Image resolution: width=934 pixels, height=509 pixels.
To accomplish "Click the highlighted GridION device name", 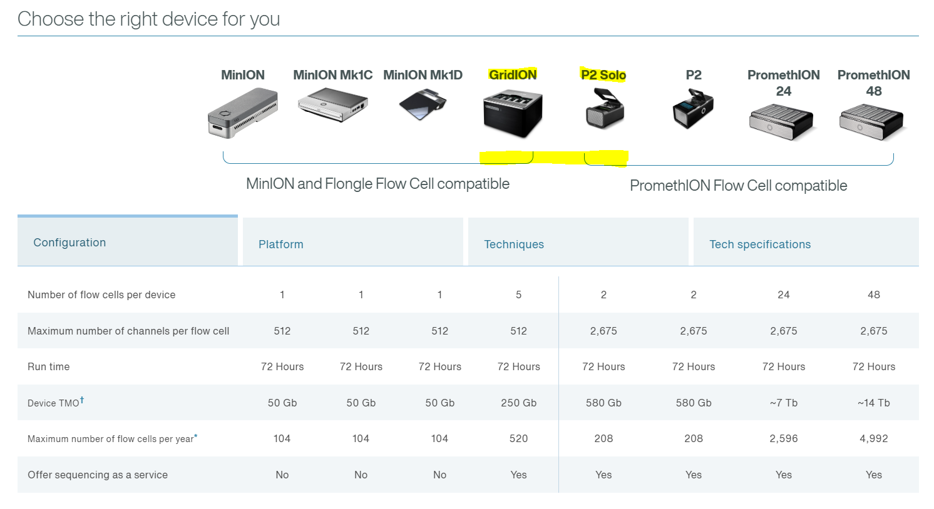I will click(513, 75).
